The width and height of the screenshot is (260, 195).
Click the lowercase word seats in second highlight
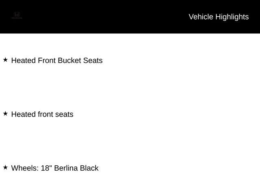[x=64, y=114]
